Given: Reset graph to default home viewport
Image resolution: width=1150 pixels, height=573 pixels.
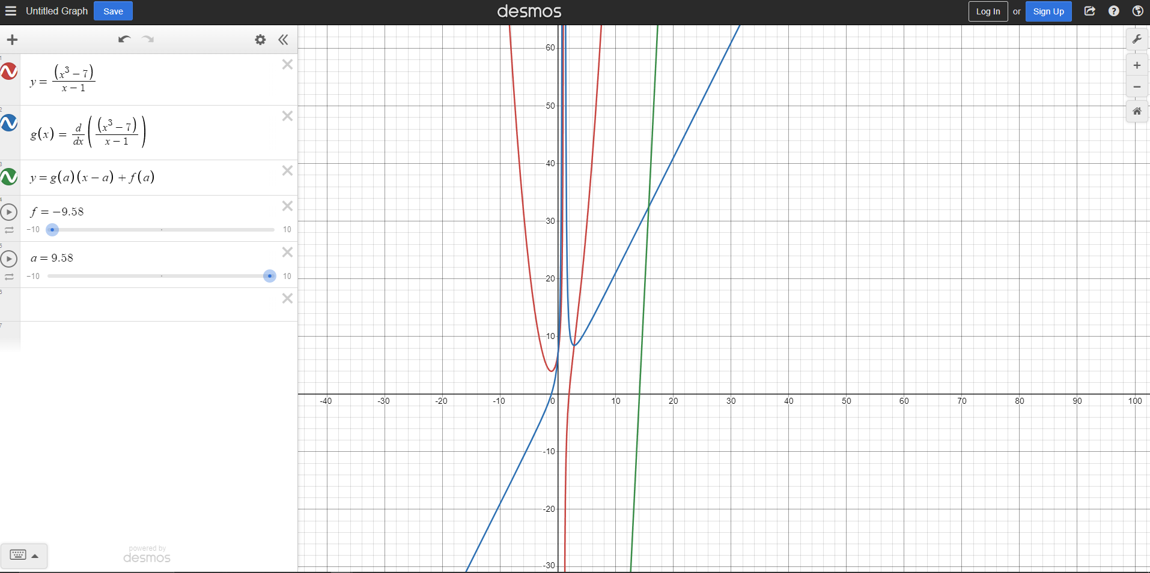Looking at the screenshot, I should click(x=1137, y=111).
